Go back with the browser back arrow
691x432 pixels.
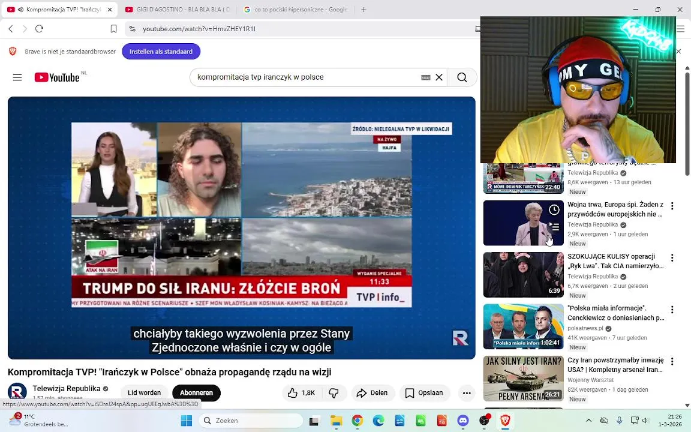11,29
